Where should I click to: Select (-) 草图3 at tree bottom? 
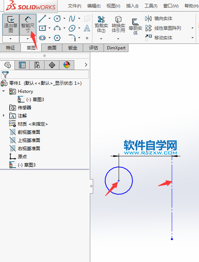[x=22, y=165]
